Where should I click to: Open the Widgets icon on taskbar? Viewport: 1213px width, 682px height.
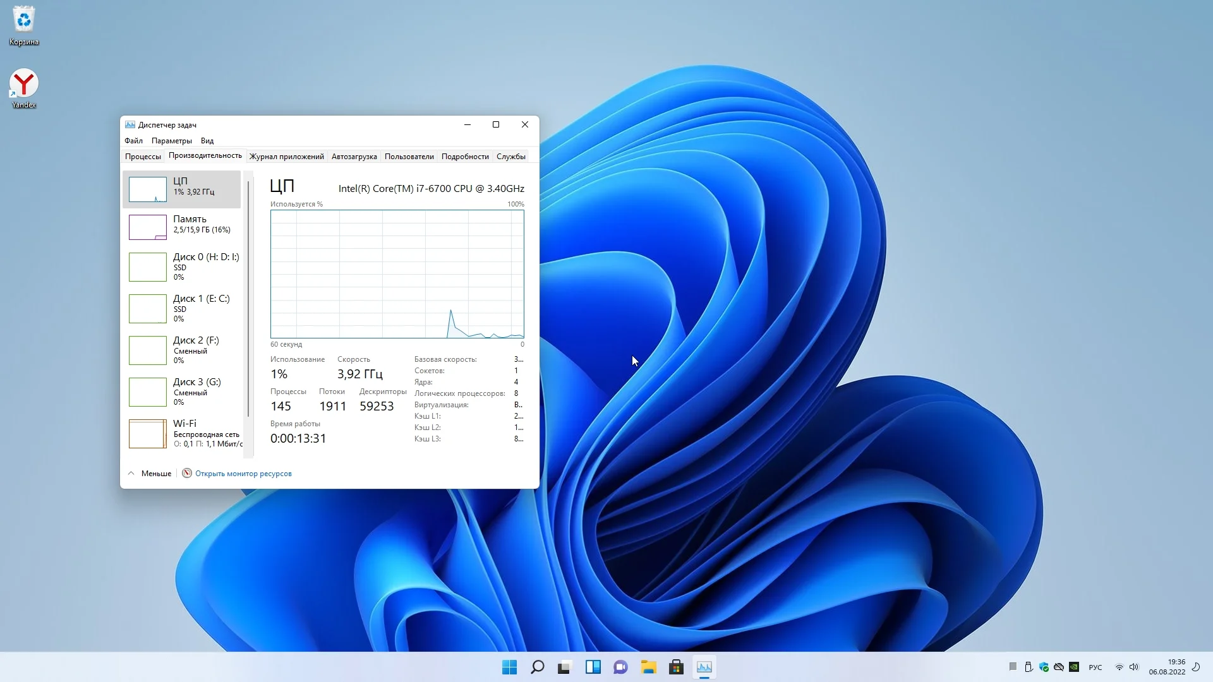(x=593, y=667)
